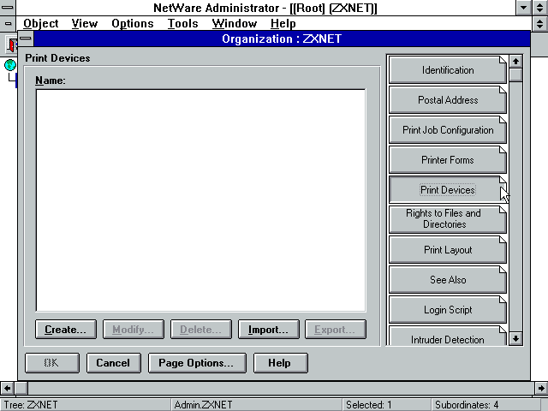Restore the child window size
The width and height of the screenshot is (548, 411).
539,23
